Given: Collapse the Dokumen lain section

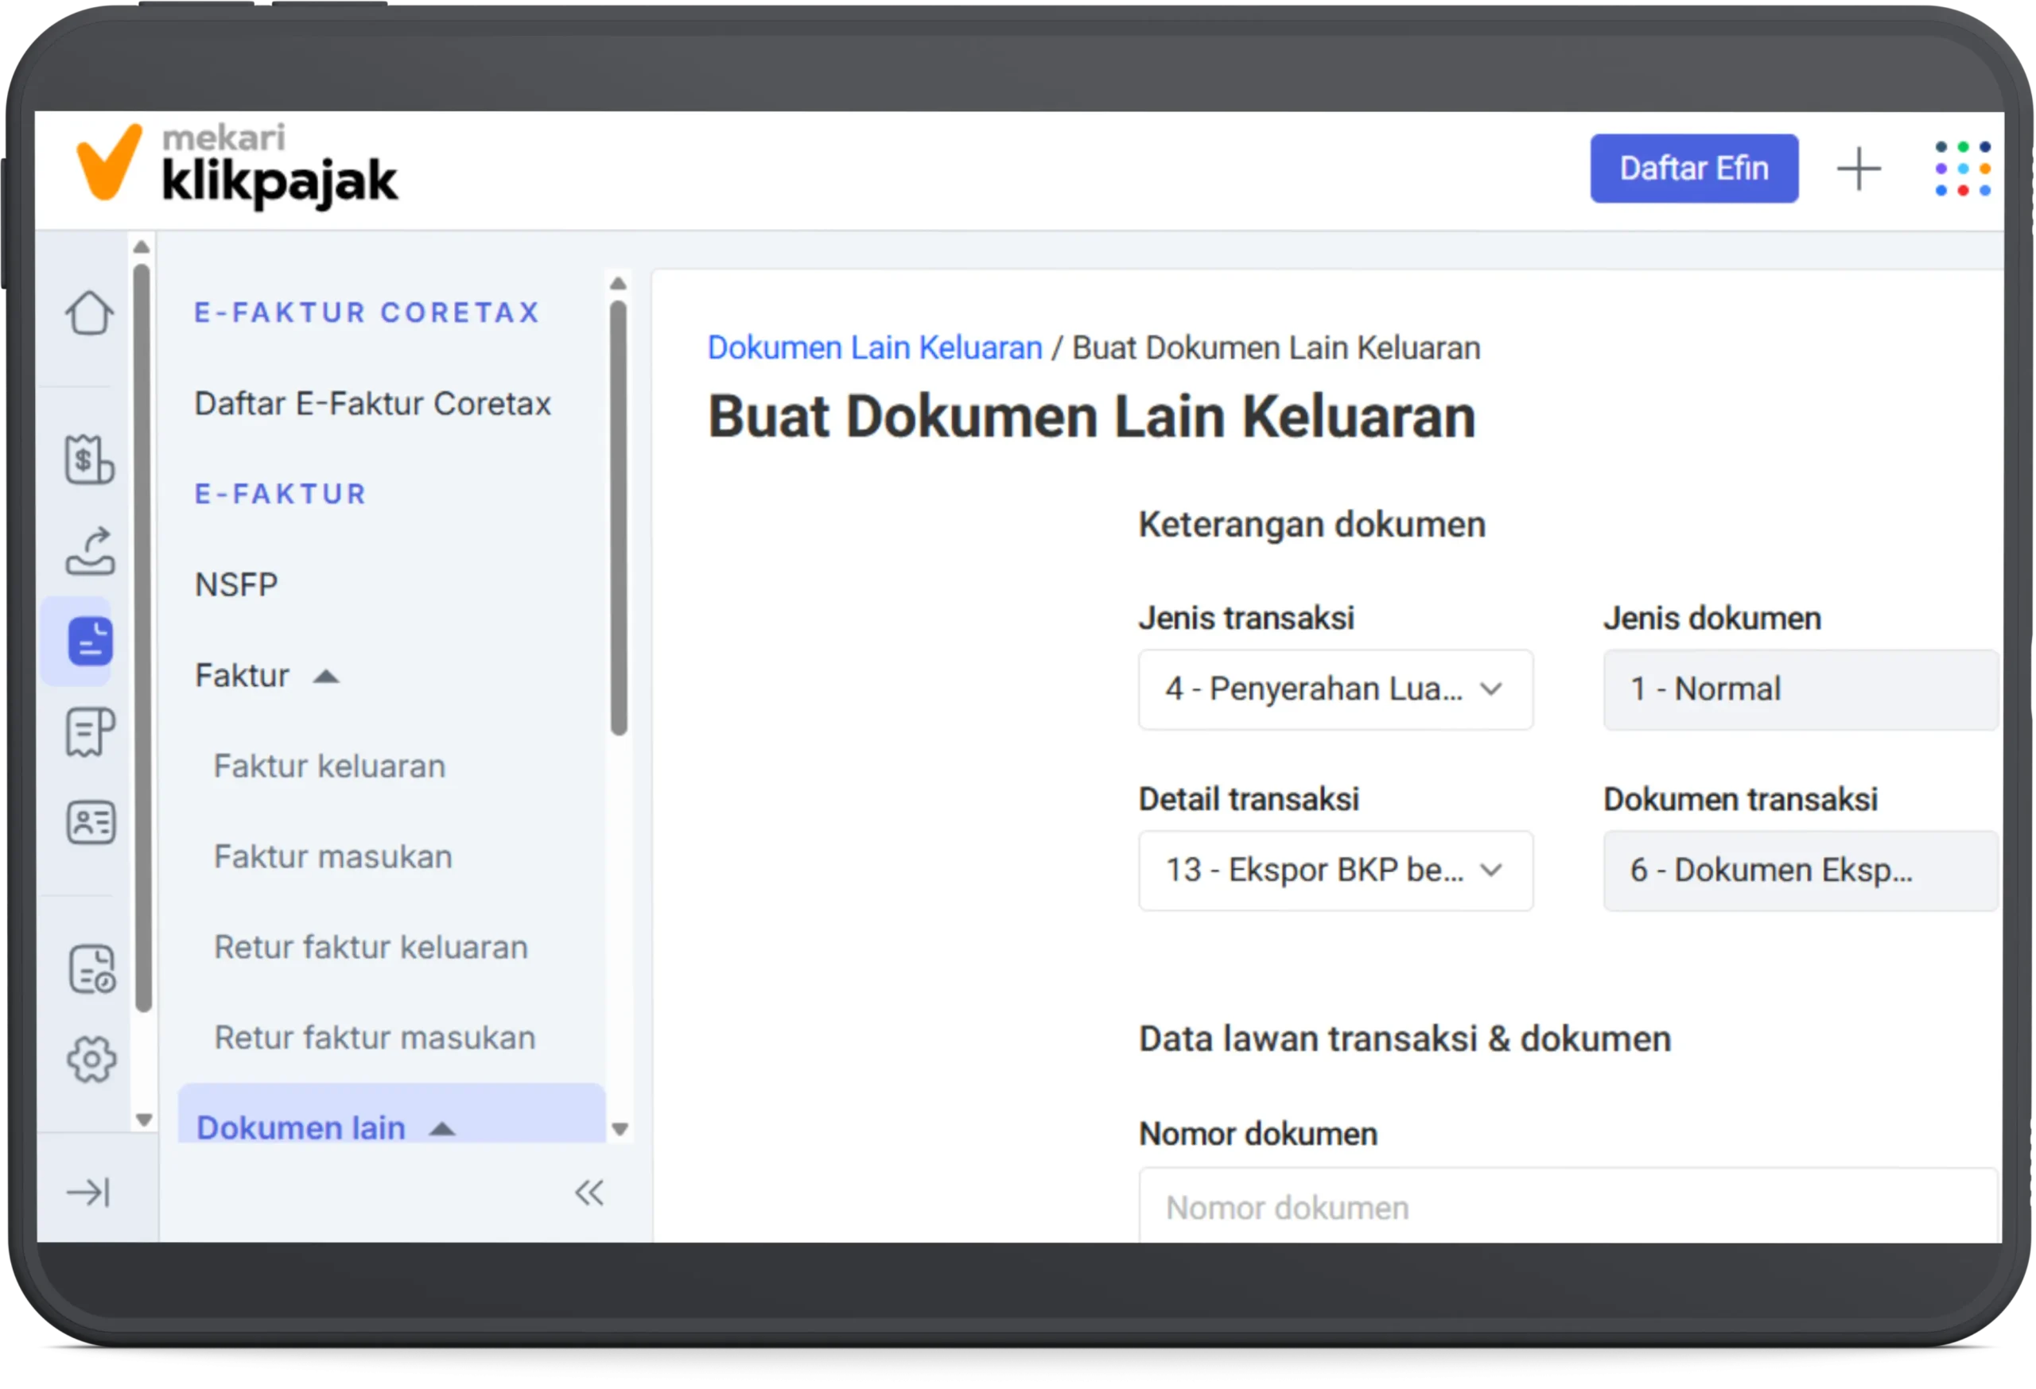Looking at the screenshot, I should pyautogui.click(x=441, y=1128).
